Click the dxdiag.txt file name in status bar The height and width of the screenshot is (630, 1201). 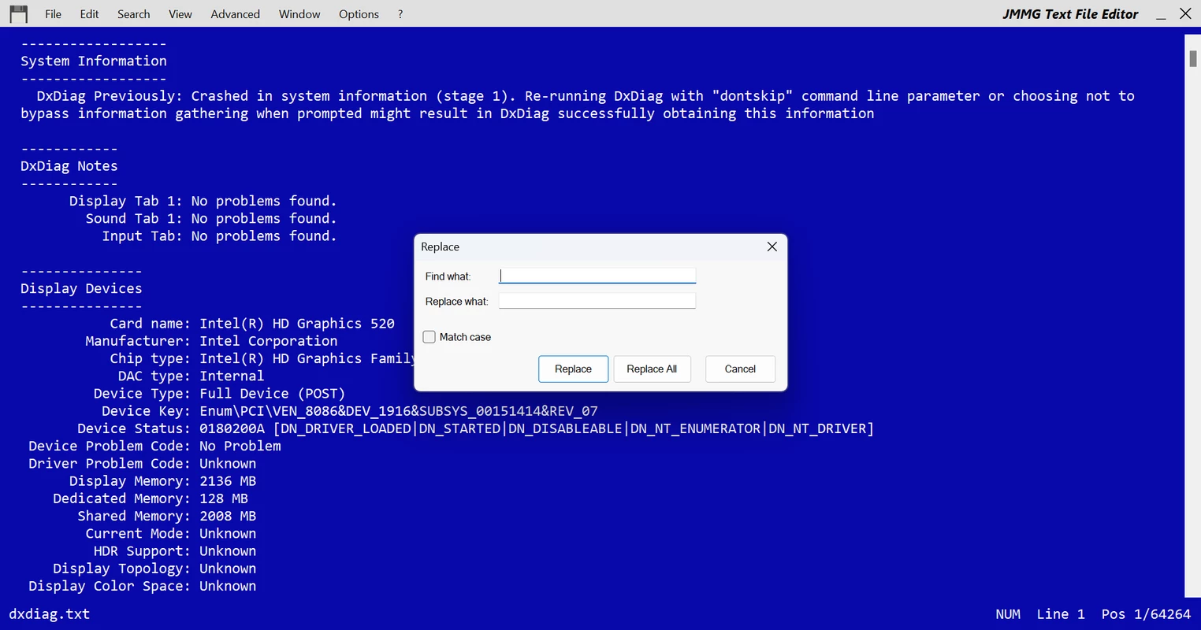click(49, 614)
